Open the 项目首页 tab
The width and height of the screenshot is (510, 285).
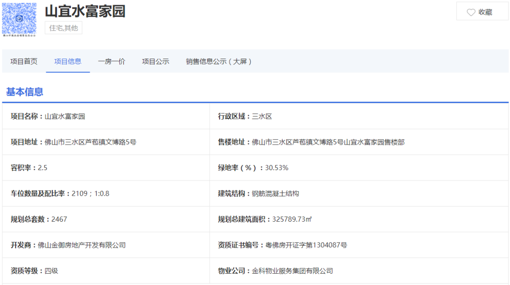[x=24, y=61]
